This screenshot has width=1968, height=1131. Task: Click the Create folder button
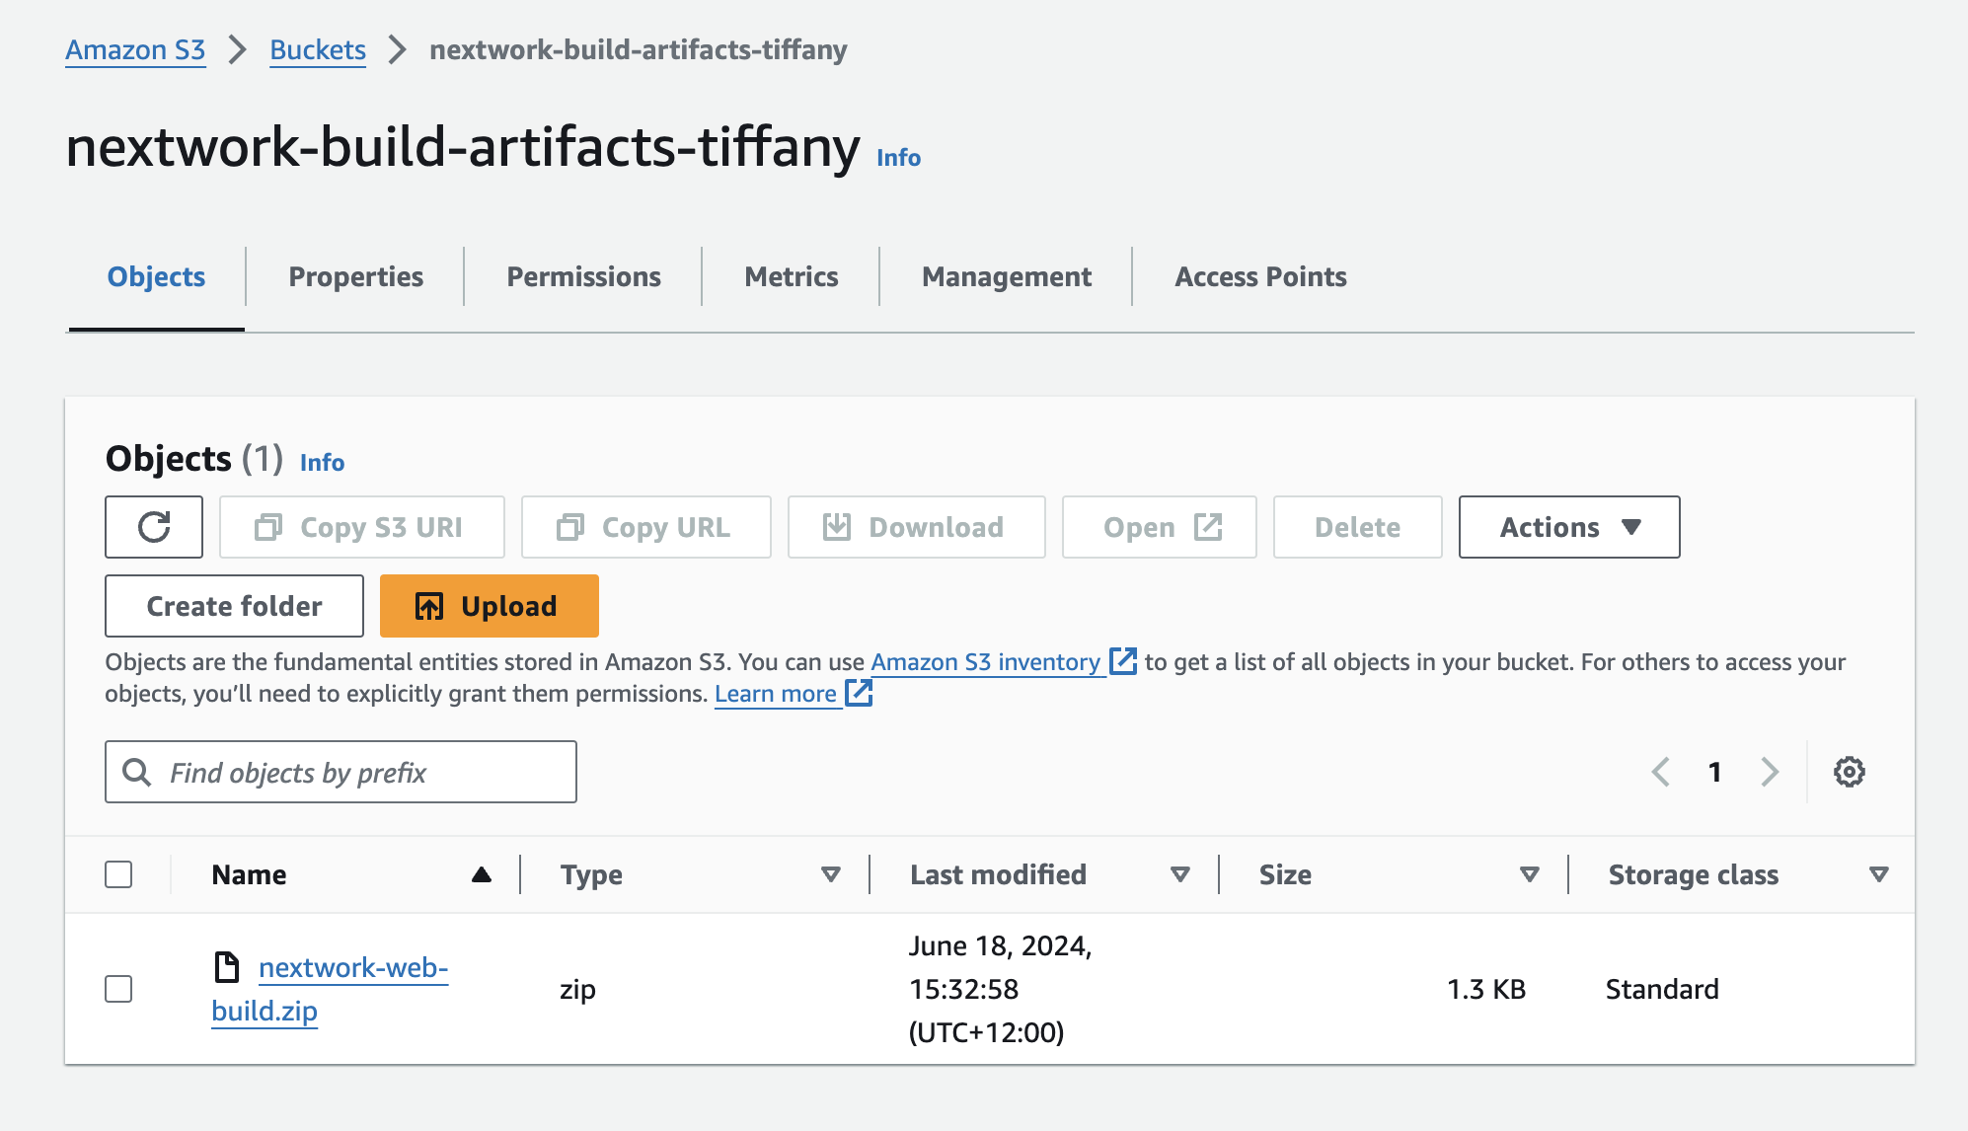(x=234, y=606)
